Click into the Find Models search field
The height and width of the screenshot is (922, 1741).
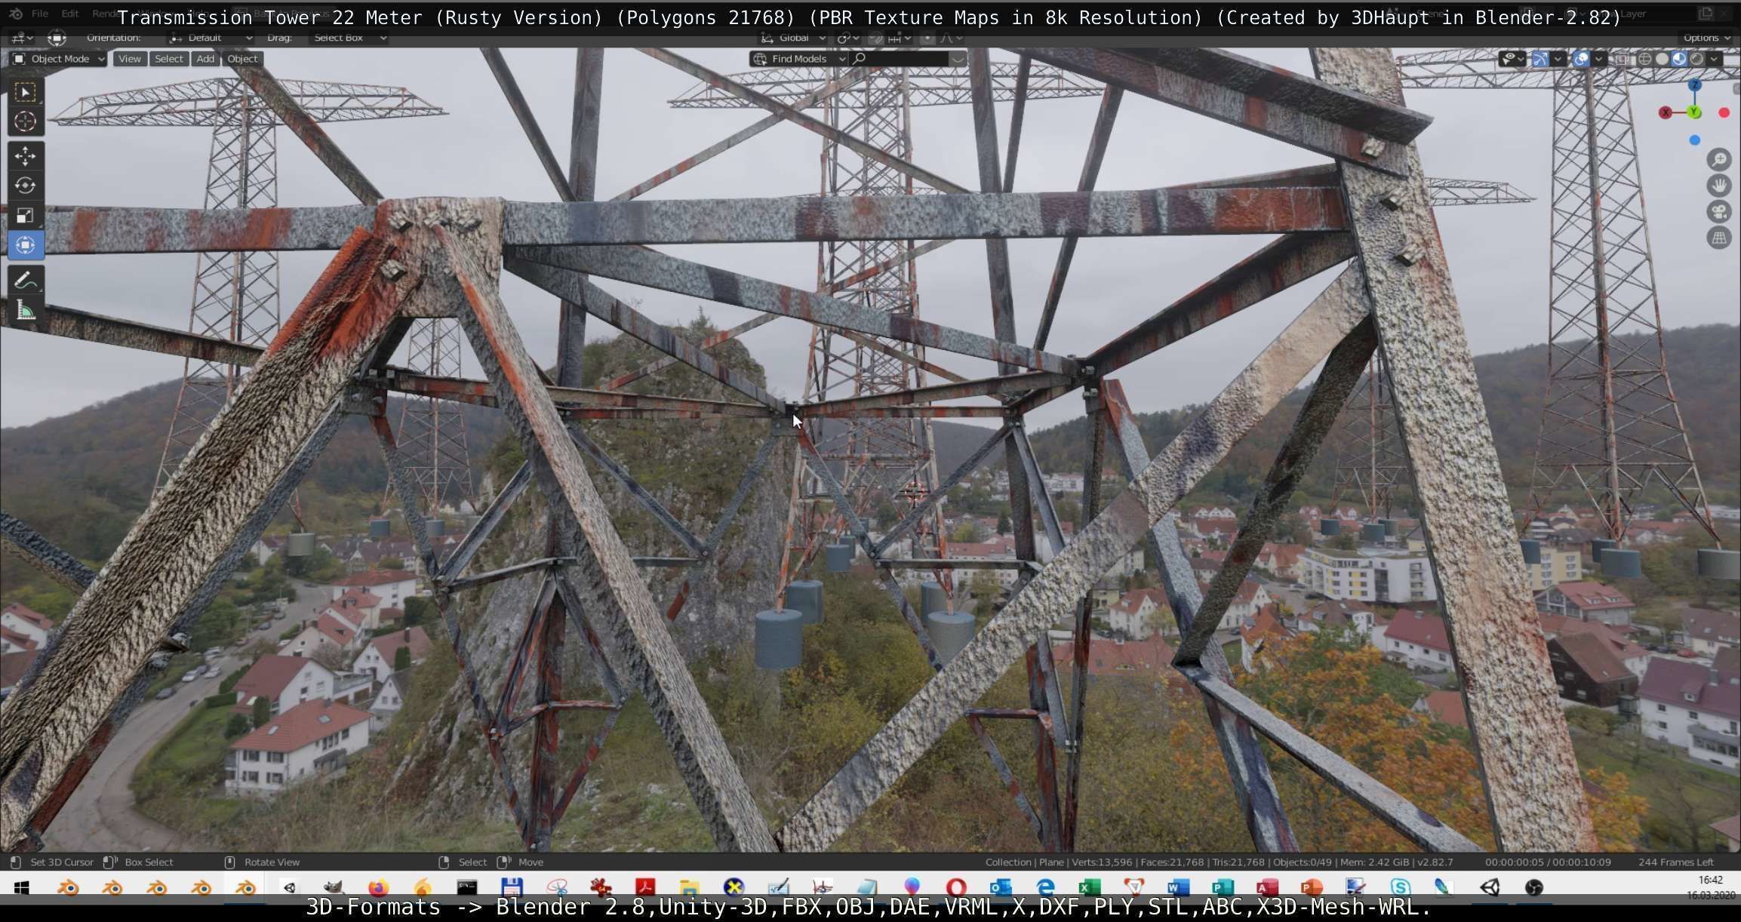(899, 59)
